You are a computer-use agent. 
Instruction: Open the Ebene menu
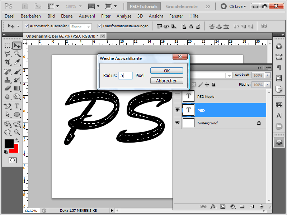click(x=67, y=16)
